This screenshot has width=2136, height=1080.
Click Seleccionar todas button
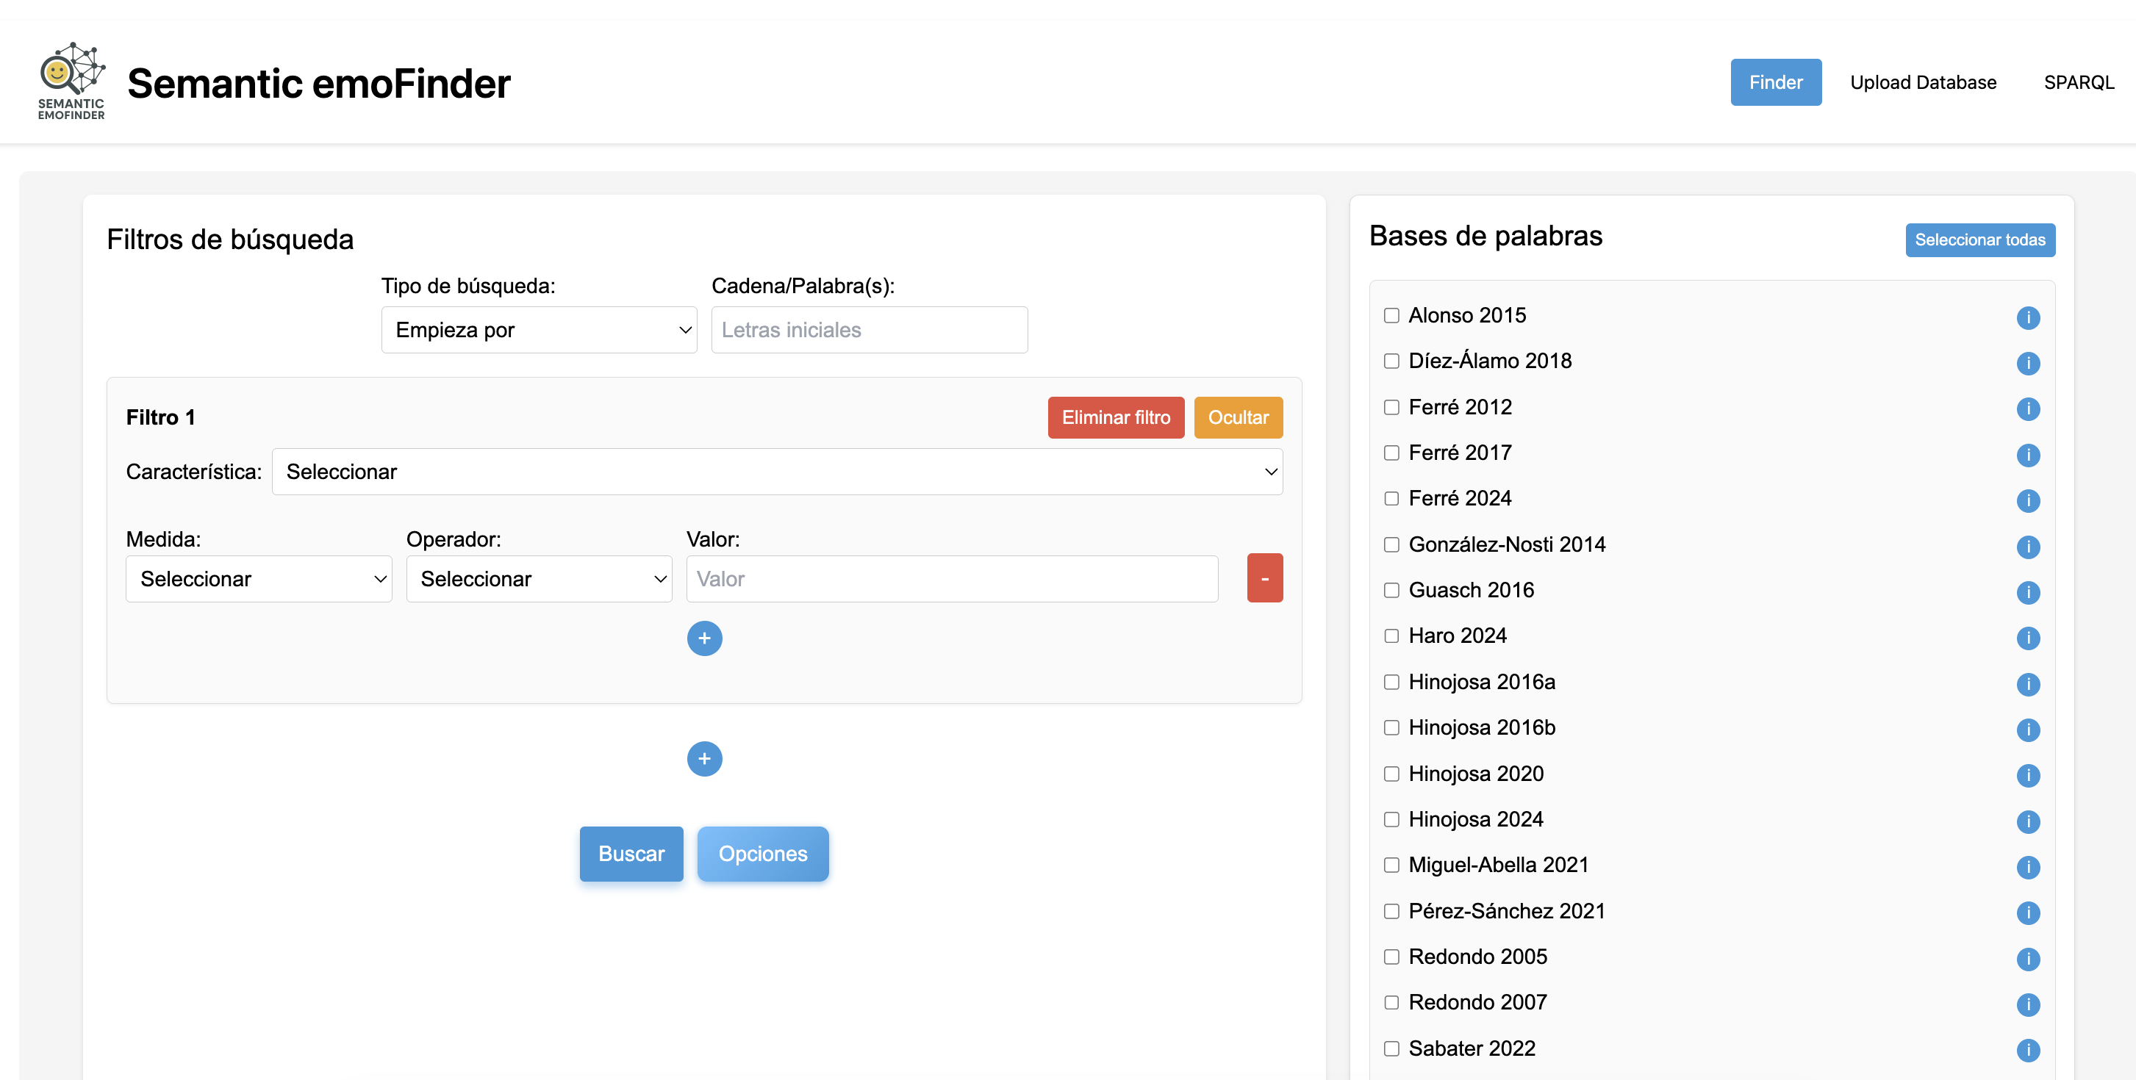[x=1979, y=240]
